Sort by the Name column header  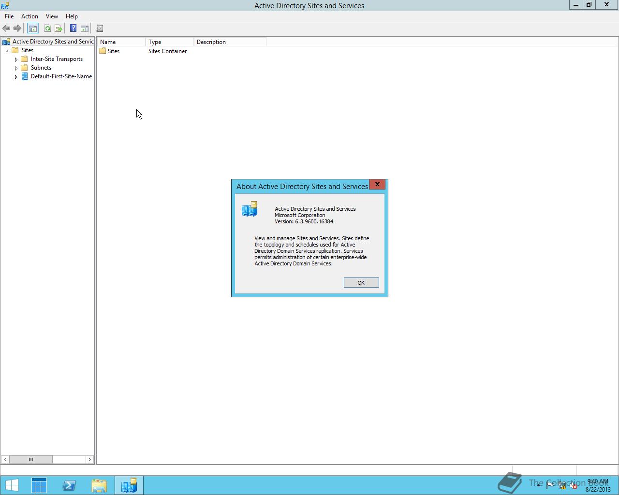coord(121,42)
